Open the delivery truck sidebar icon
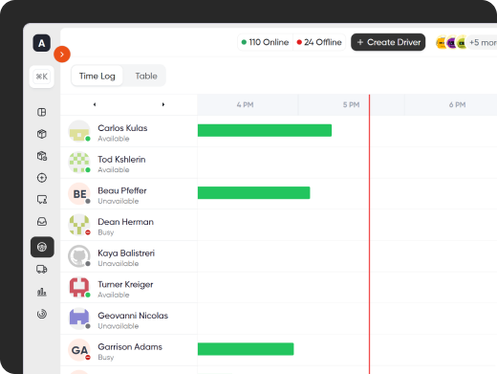Viewport: 497px width, 374px height. tap(42, 270)
